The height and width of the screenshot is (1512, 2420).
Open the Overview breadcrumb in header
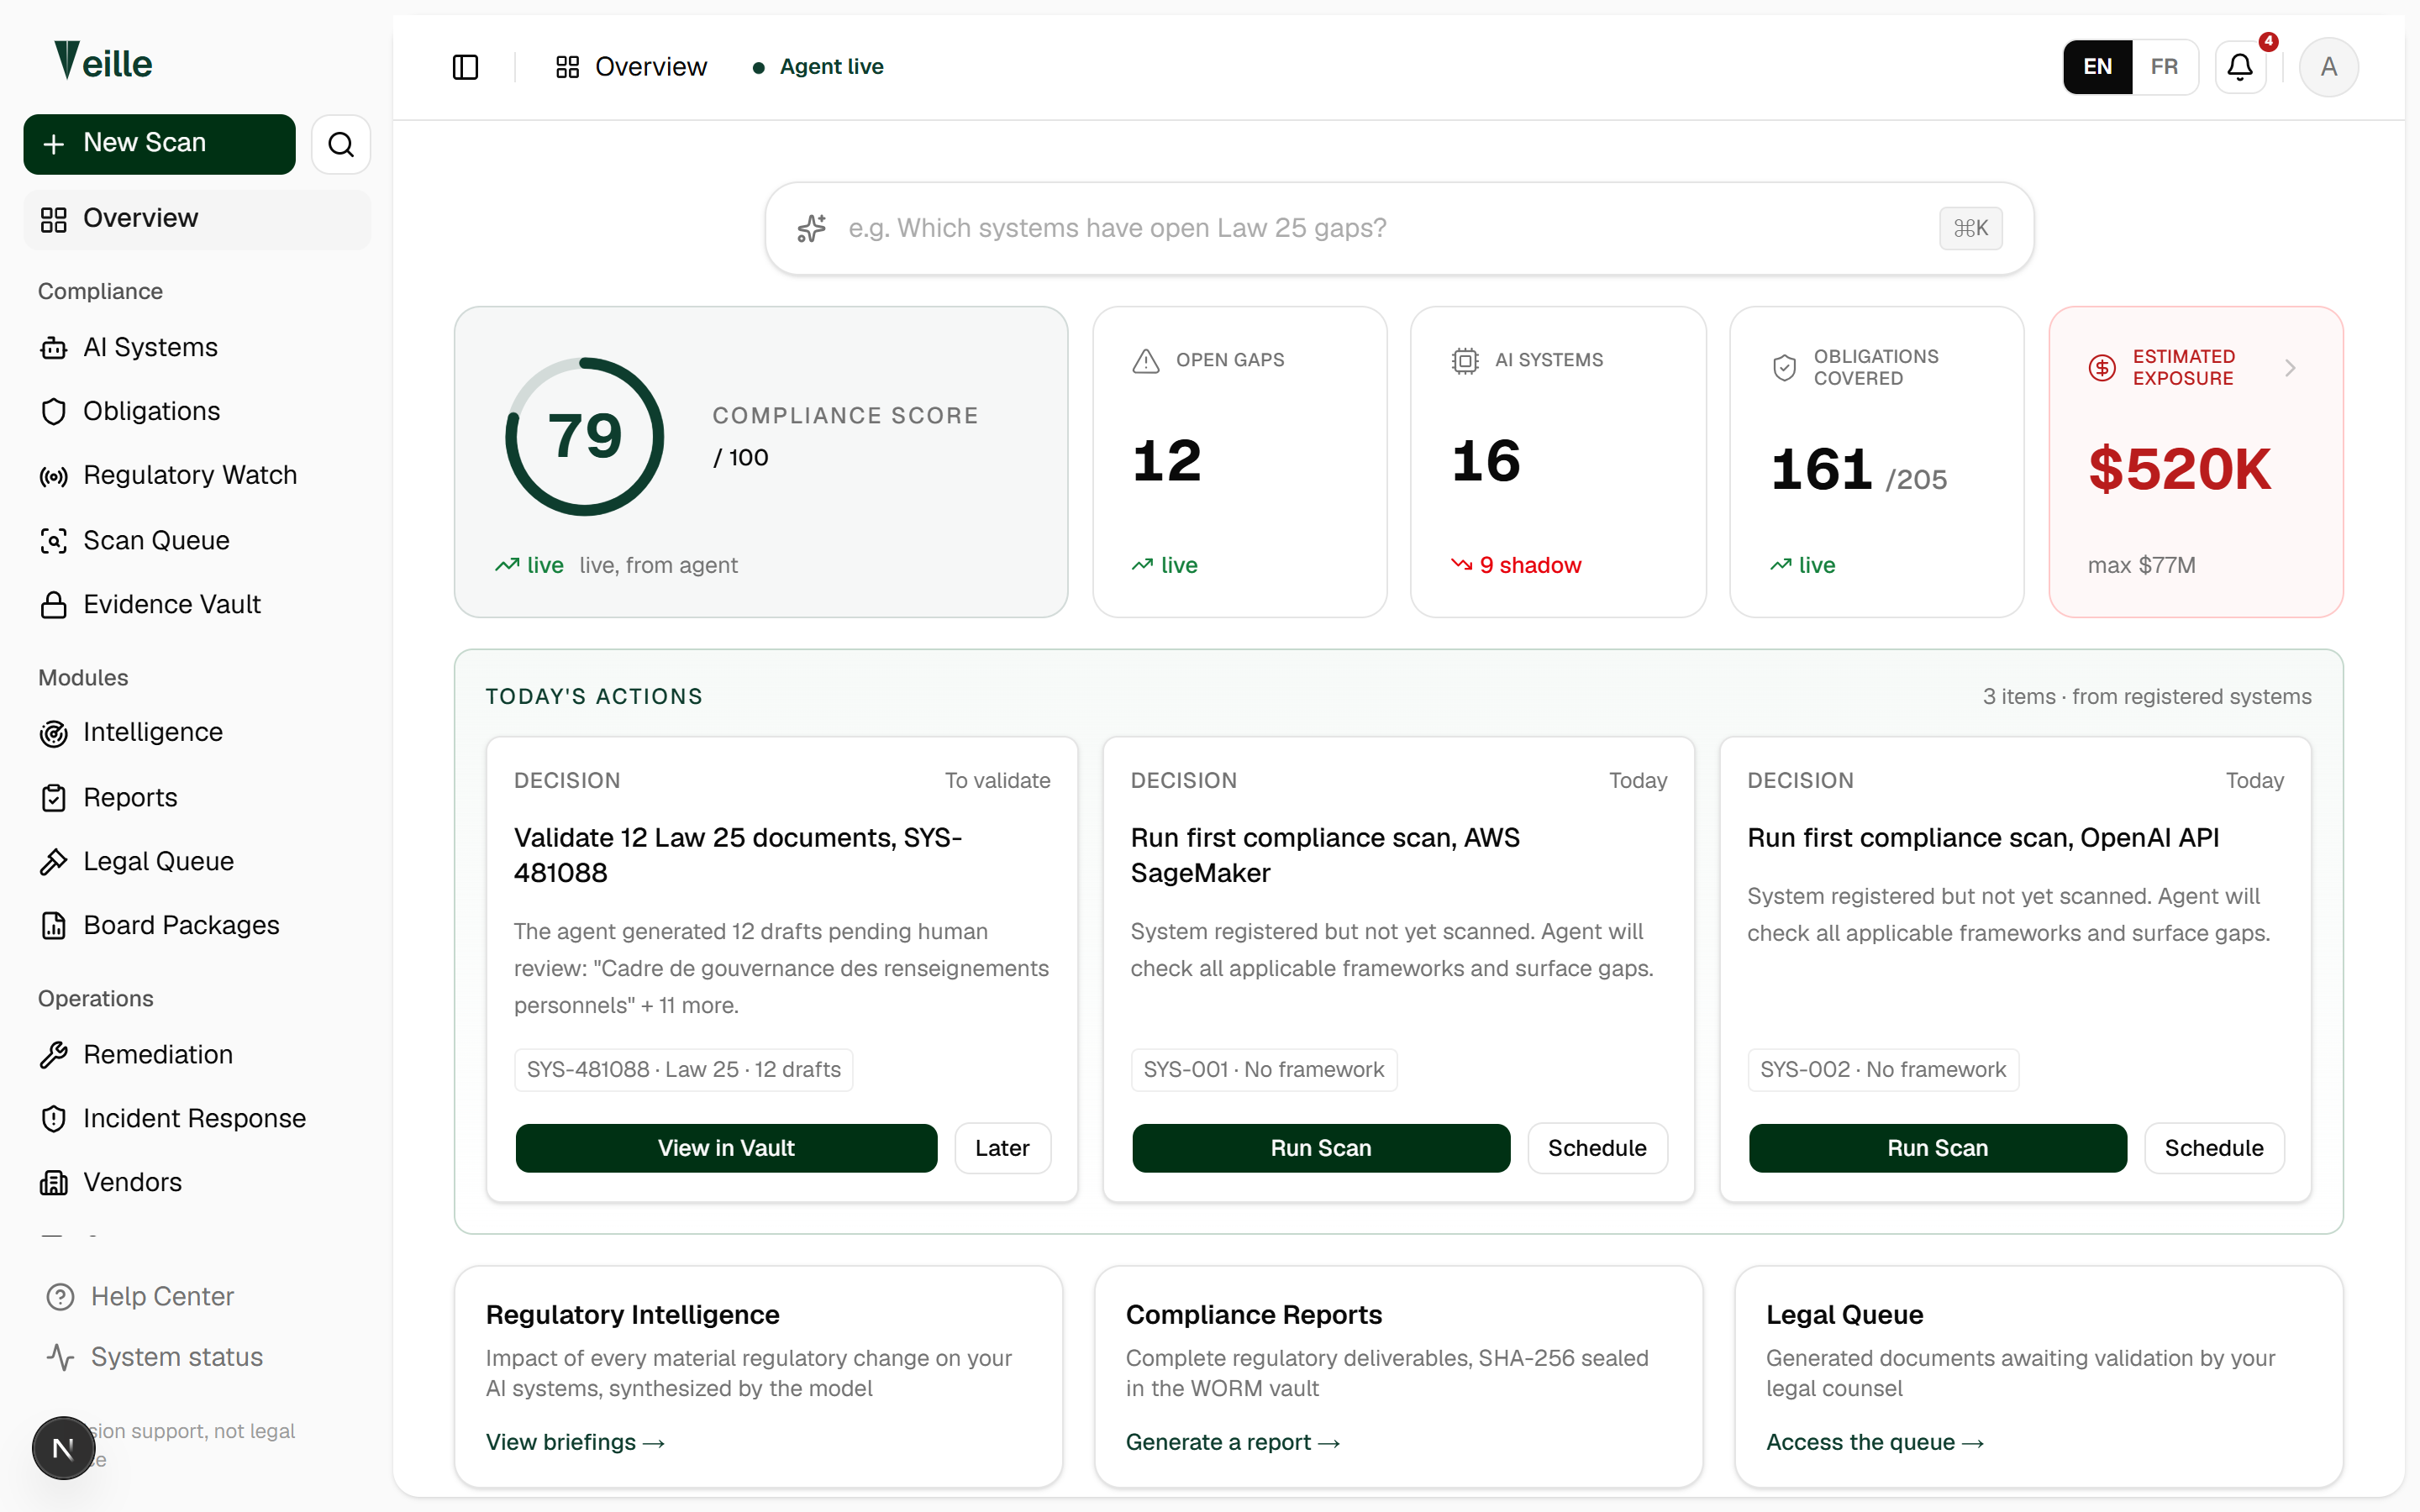631,67
